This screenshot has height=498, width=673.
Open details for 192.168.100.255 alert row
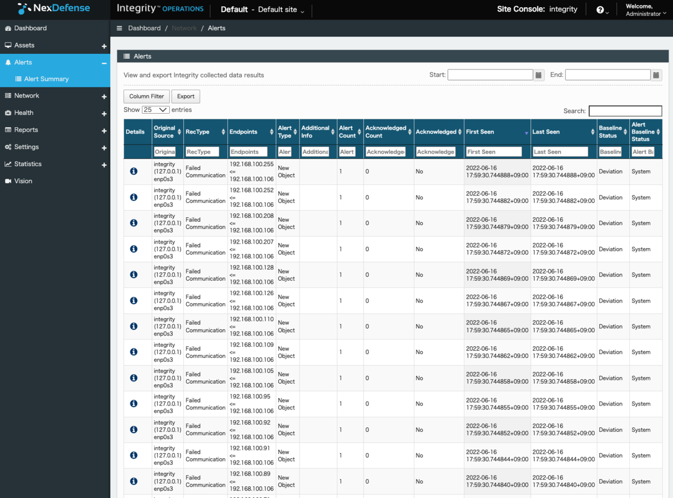[133, 171]
